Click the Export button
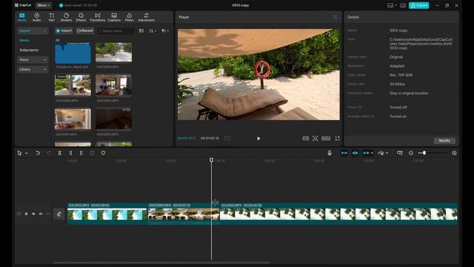474x267 pixels. pyautogui.click(x=418, y=5)
